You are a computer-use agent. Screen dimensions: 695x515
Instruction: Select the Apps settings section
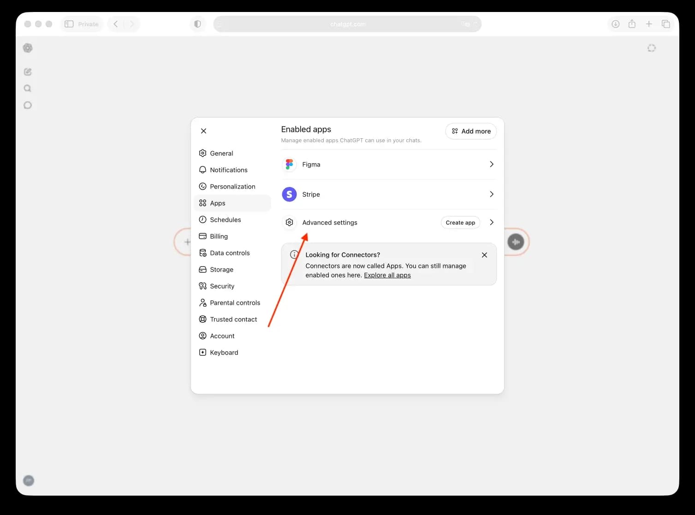(x=232, y=203)
